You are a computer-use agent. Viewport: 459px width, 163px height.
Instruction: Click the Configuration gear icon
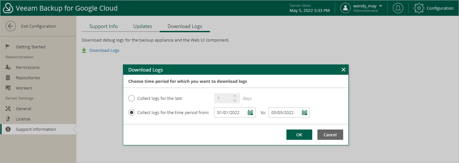(419, 8)
